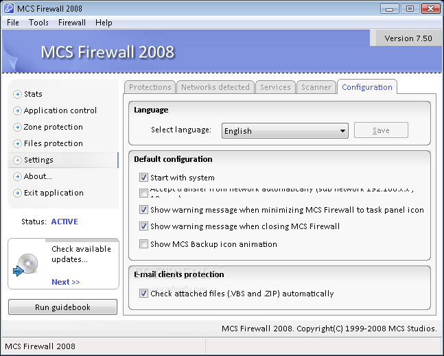Click the arrow icon beside Application control
The width and height of the screenshot is (444, 356).
click(17, 110)
